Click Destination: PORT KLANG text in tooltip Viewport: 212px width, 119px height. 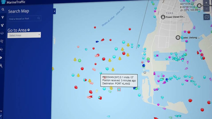tap(116, 84)
